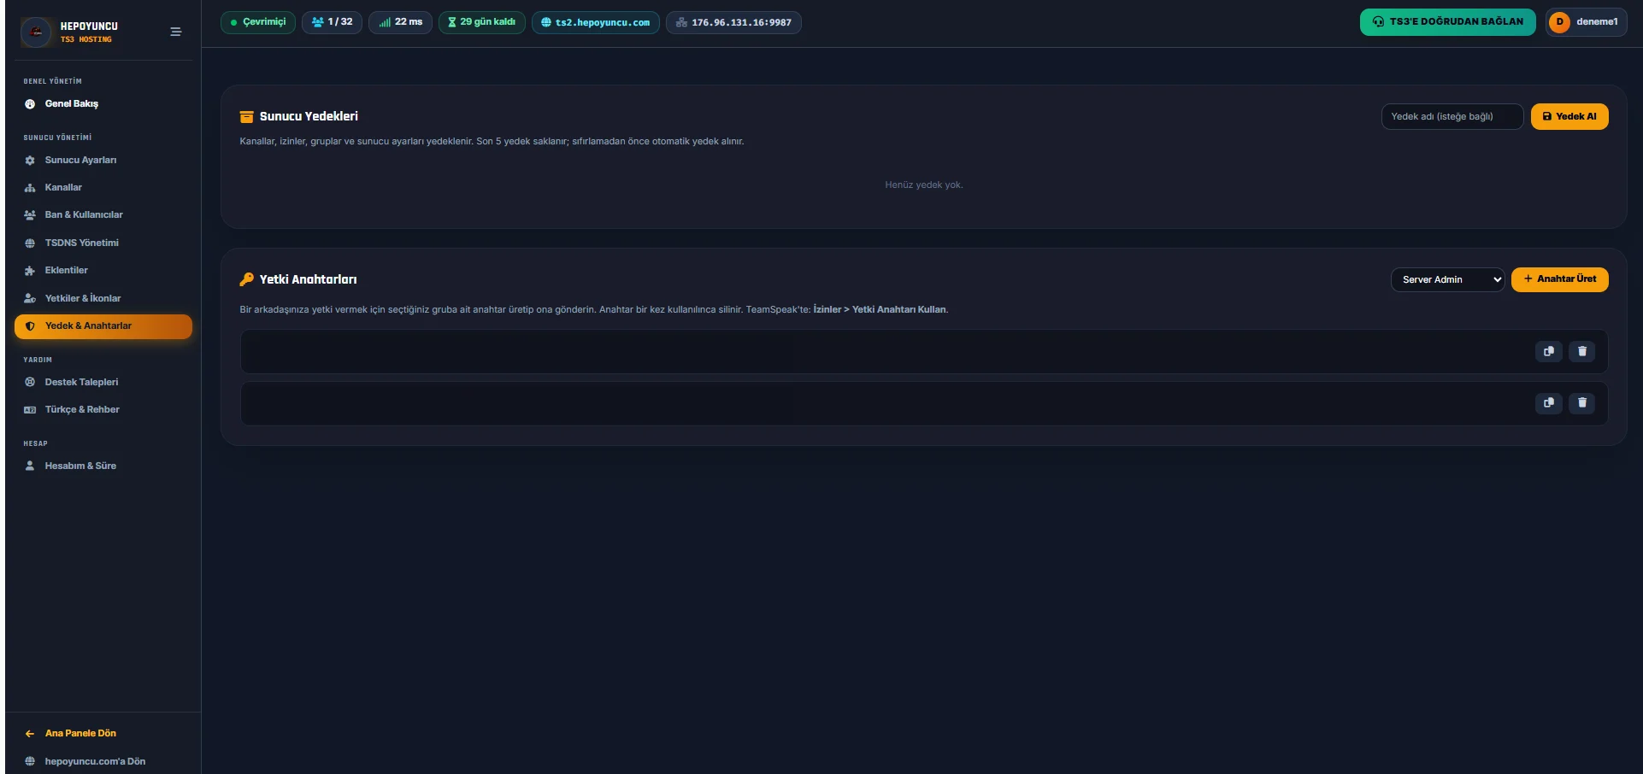Click the ts2.hepoyuncu.com address badge
1643x774 pixels.
point(595,22)
